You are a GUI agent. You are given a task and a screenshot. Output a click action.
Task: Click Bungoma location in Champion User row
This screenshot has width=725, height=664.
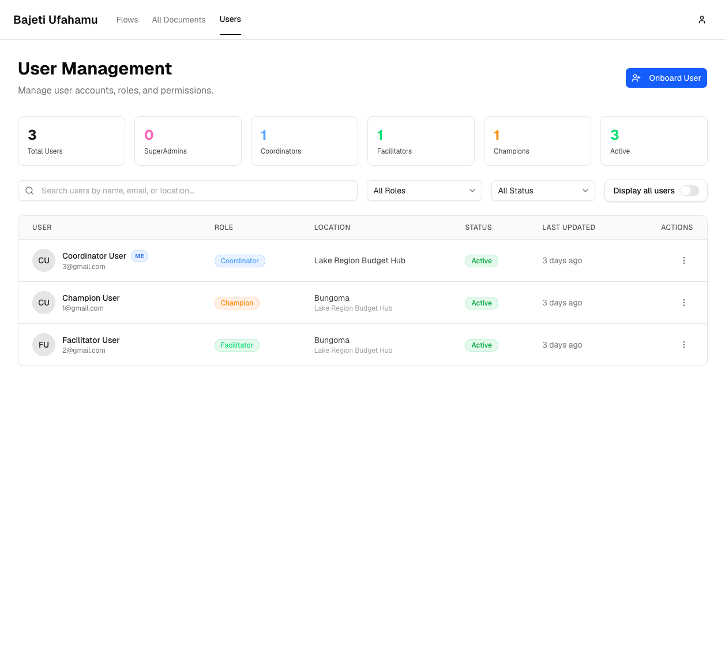pyautogui.click(x=332, y=298)
